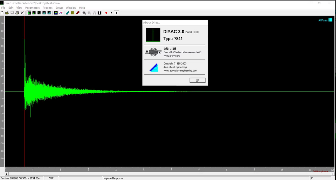Click the yellow vertical bars icon
336x180 pixels.
point(73,13)
